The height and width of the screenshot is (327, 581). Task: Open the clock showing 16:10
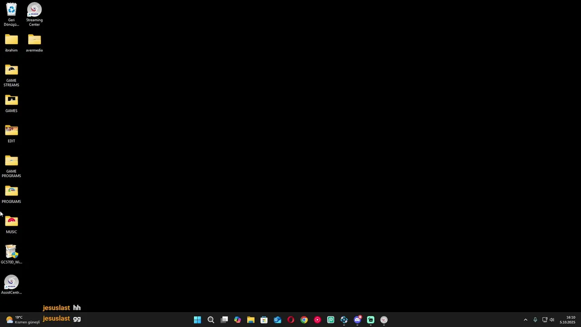pos(567,320)
